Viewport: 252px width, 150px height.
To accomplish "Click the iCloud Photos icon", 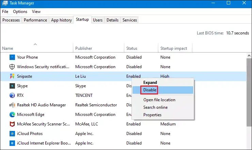I will 12,134.
